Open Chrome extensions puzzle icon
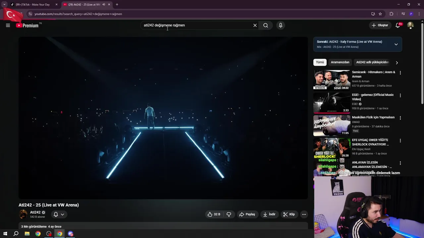This screenshot has width=424, height=238. [x=391, y=14]
